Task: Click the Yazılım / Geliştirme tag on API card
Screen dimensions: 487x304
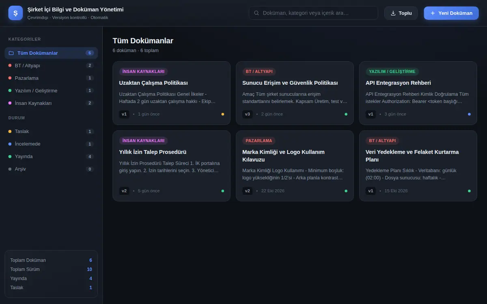Action: (392, 72)
